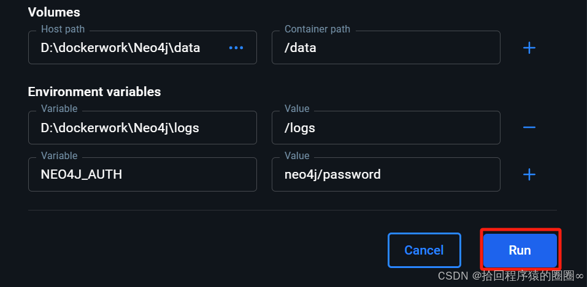Click the "Variable" label above NEO4J_AUTH
Viewport: 587px width, 287px height.
click(x=59, y=156)
